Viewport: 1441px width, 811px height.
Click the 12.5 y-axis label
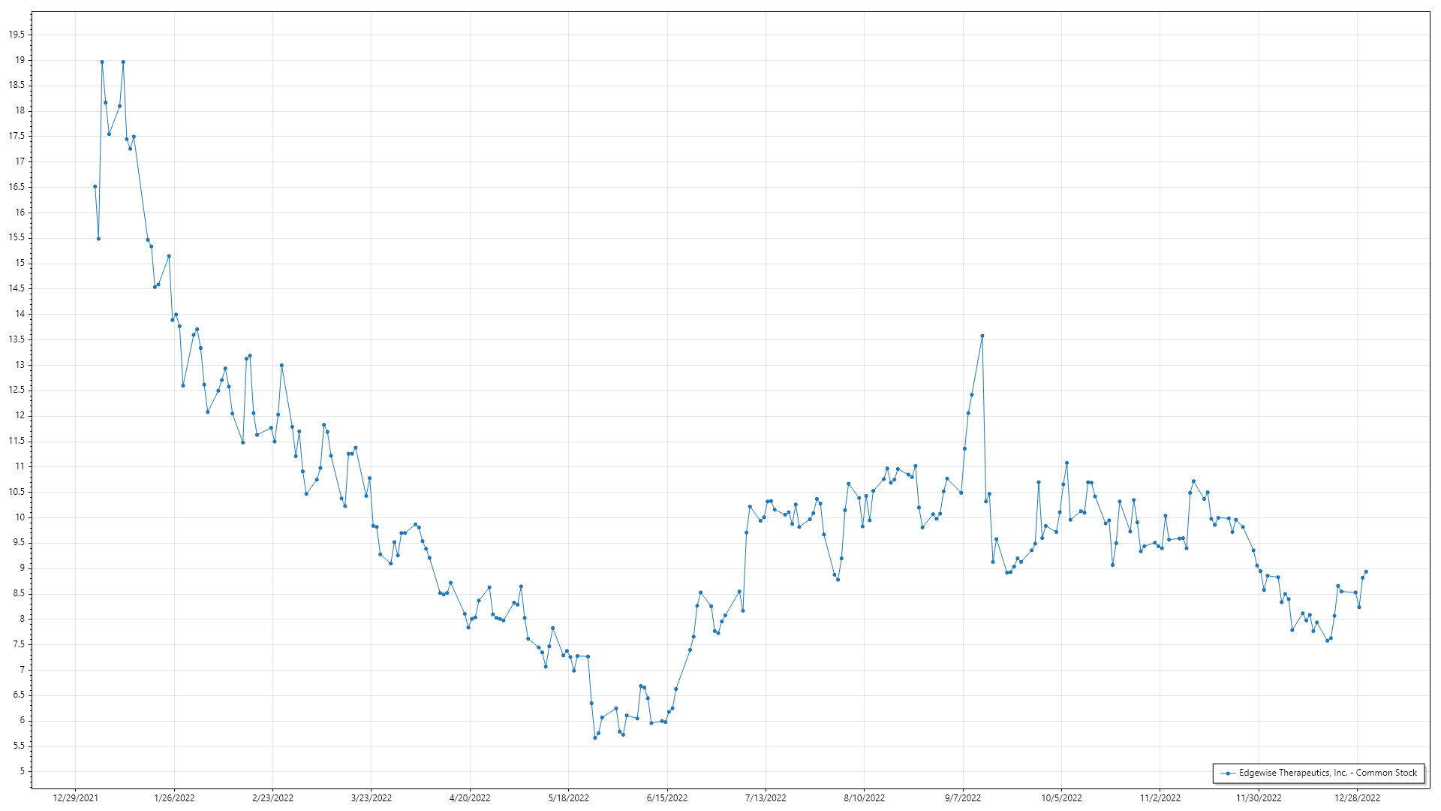[x=17, y=390]
